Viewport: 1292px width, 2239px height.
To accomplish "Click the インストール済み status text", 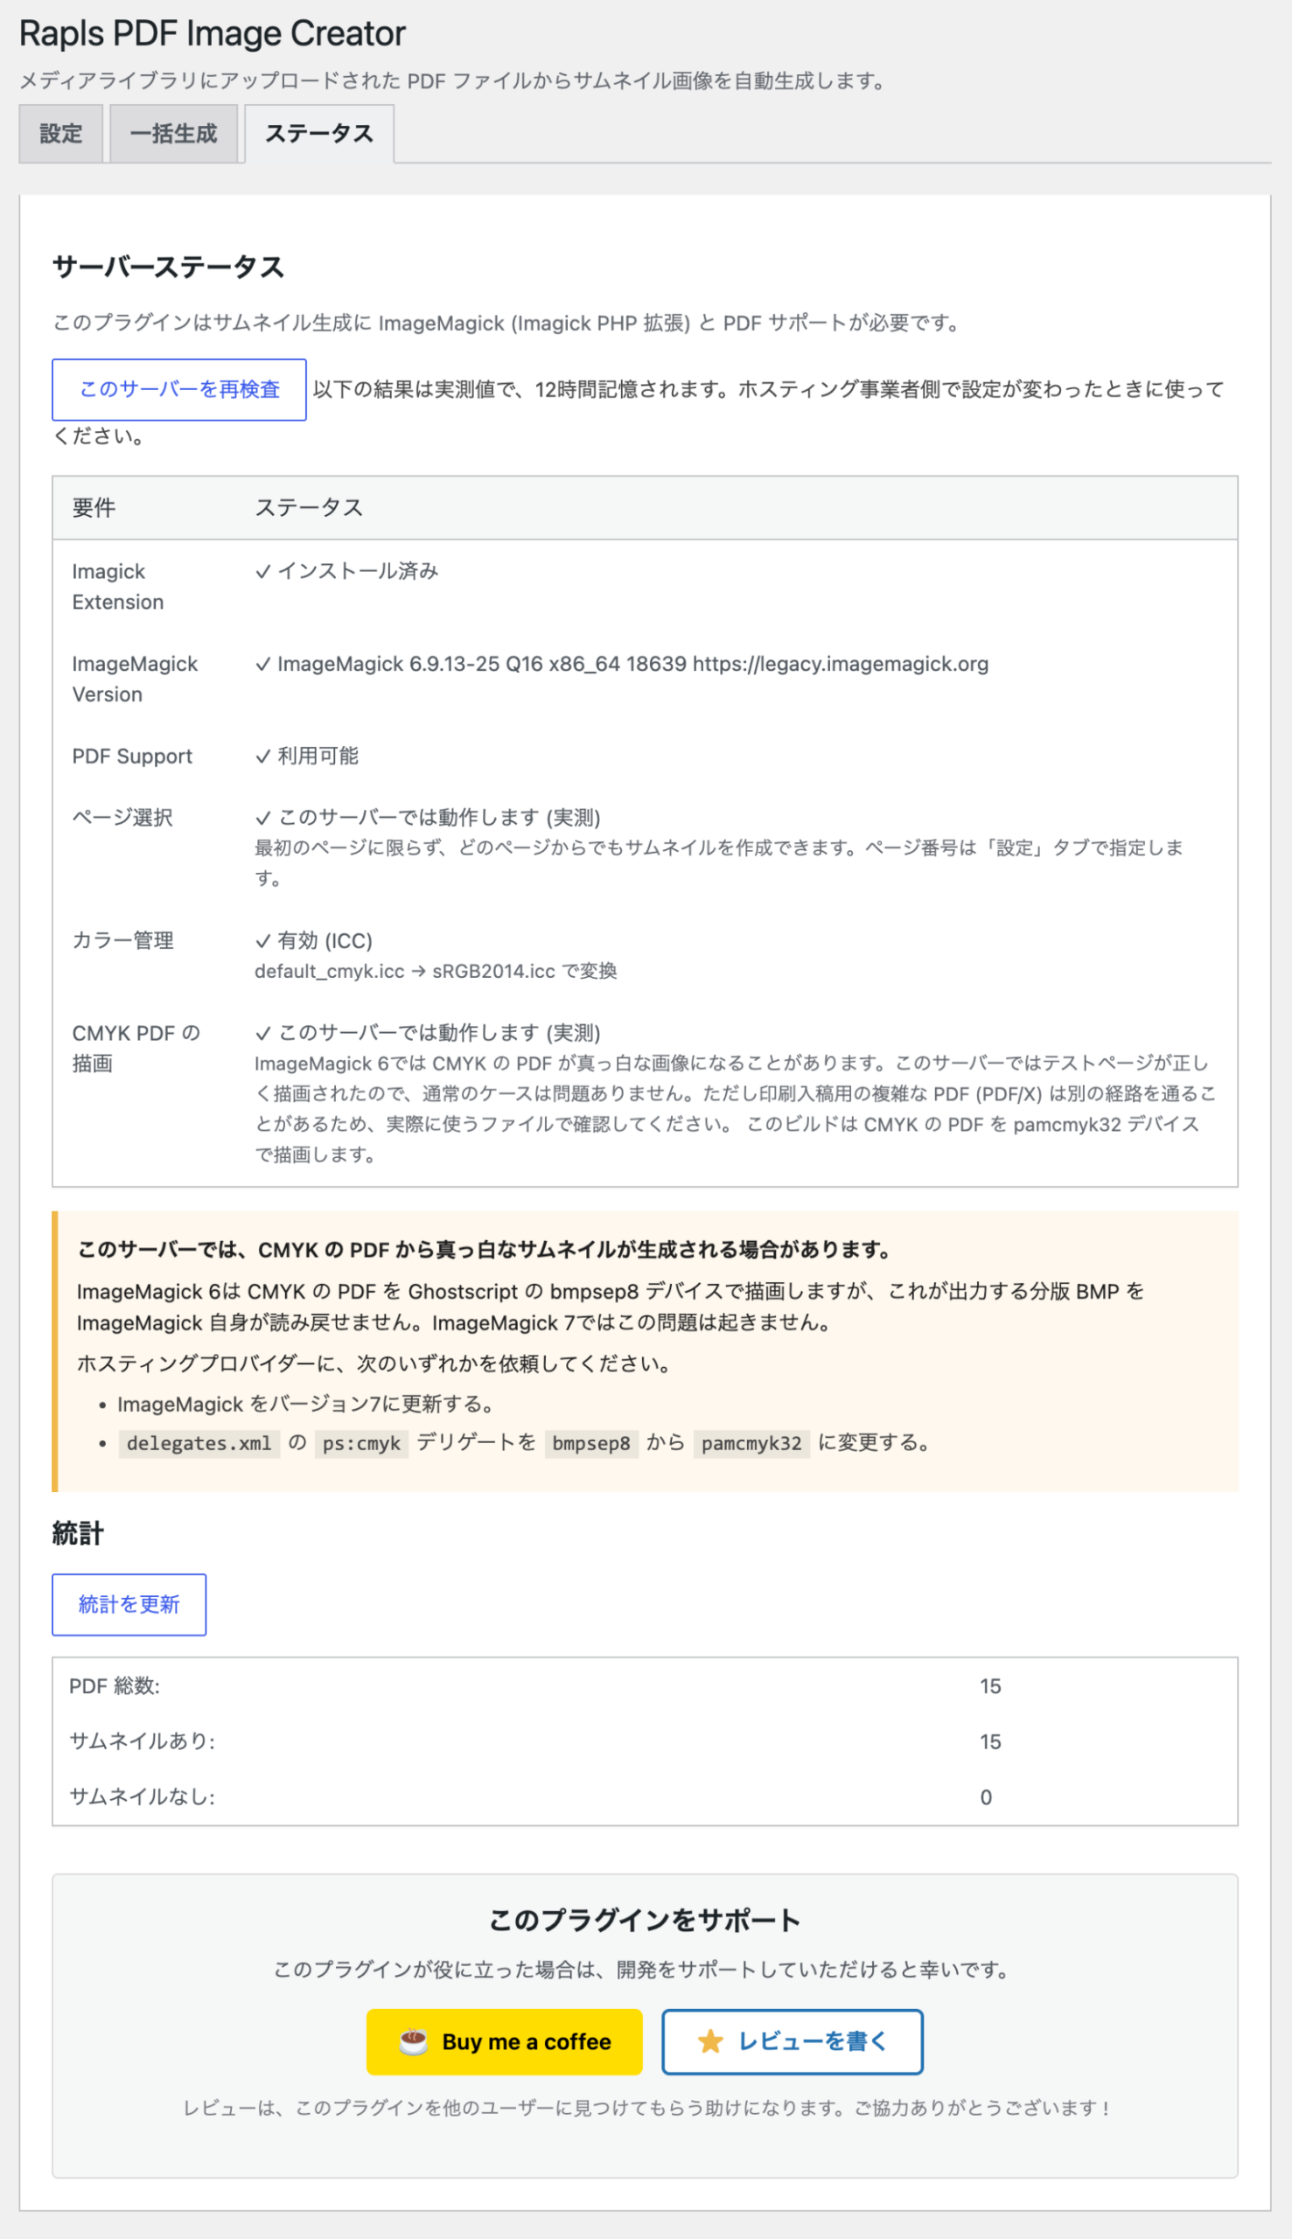I will click(x=359, y=571).
